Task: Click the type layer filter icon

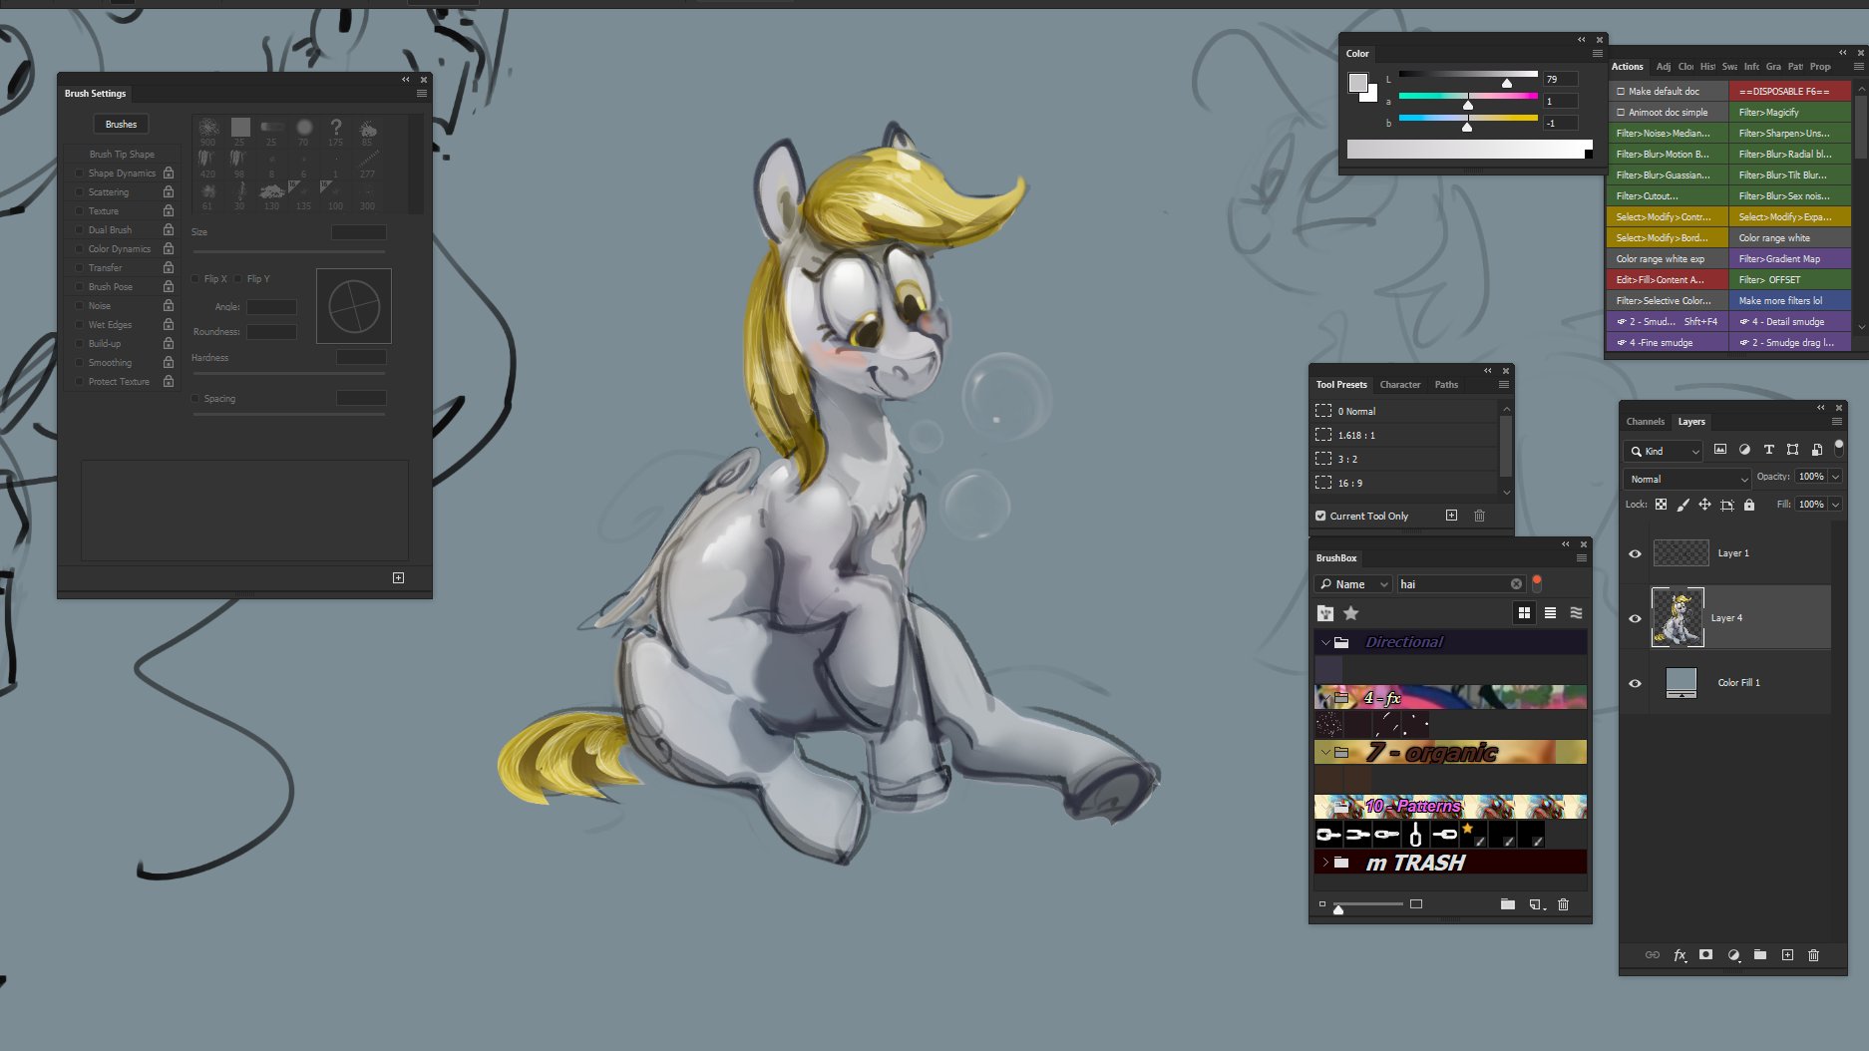Action: coord(1768,450)
